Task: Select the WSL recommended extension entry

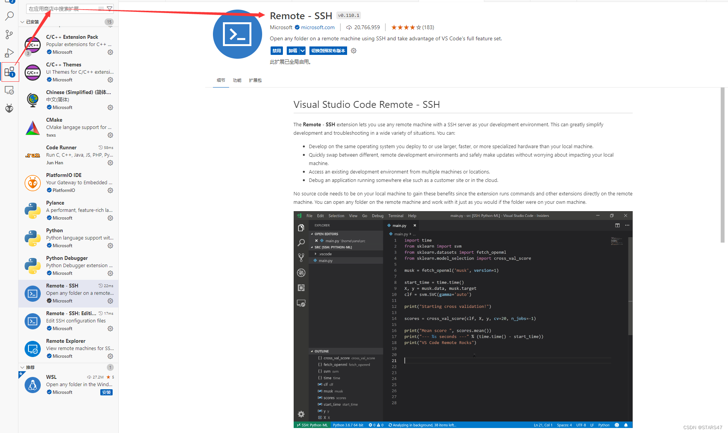Action: pyautogui.click(x=68, y=385)
